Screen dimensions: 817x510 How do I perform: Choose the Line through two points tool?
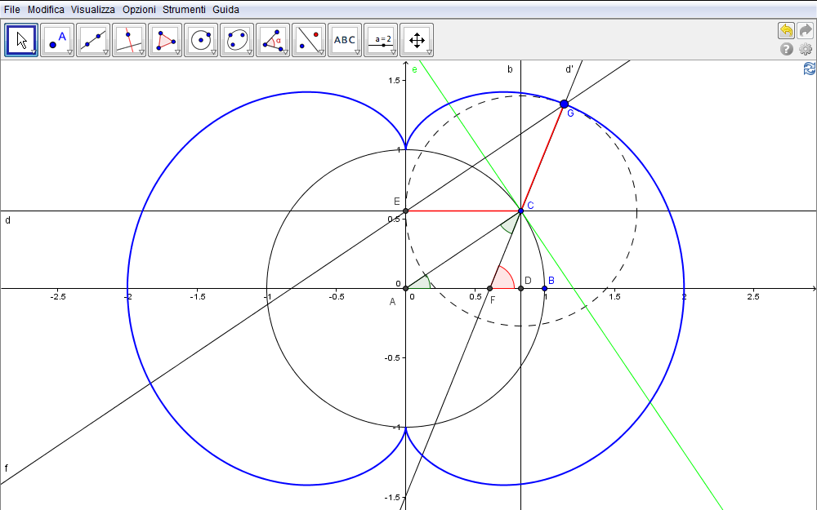[x=93, y=39]
